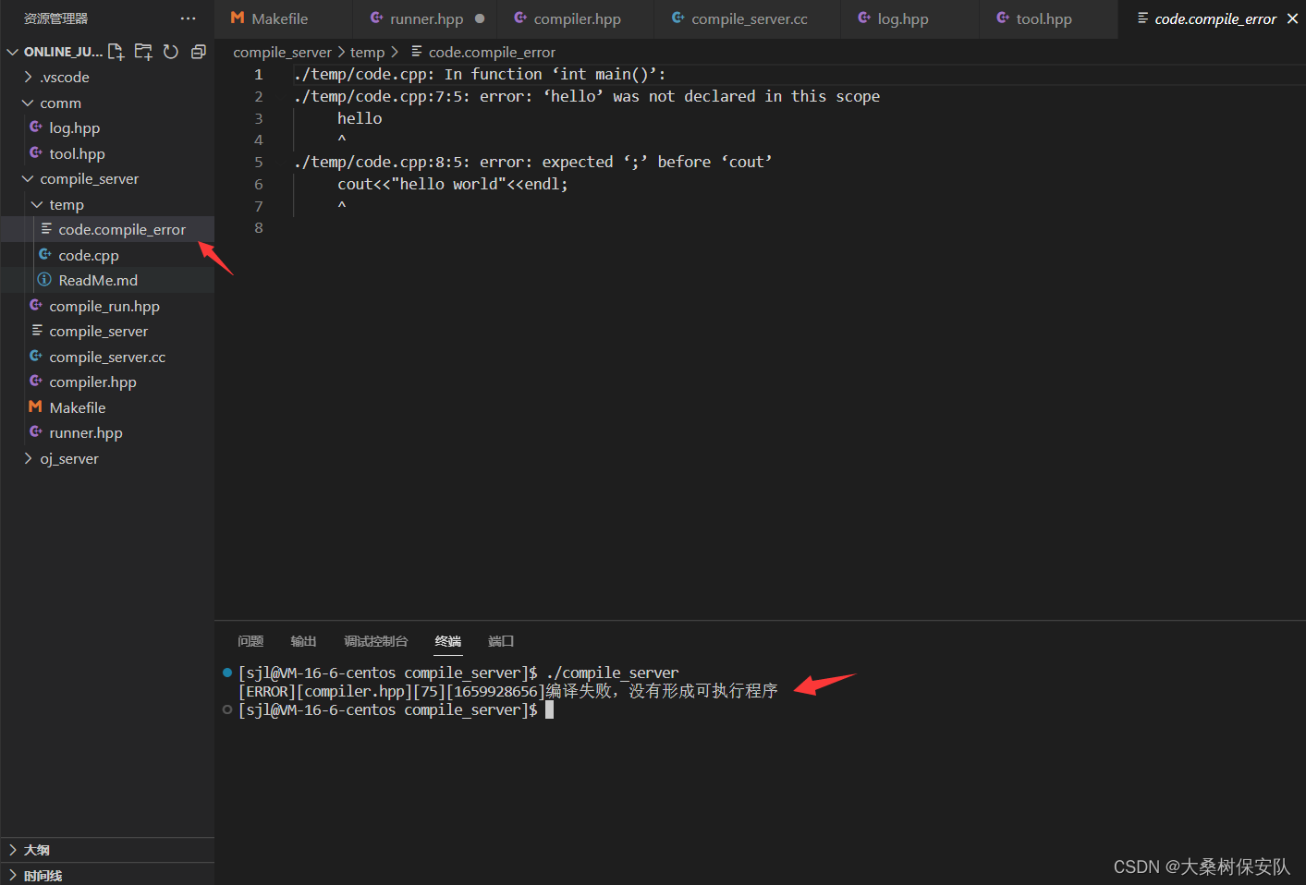This screenshot has width=1306, height=885.
Task: Click the New File icon in explorer header
Action: [116, 52]
